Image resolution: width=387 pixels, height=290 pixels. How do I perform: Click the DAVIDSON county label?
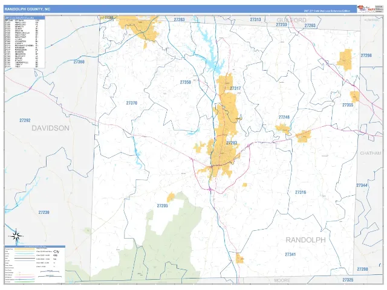pyautogui.click(x=50, y=128)
